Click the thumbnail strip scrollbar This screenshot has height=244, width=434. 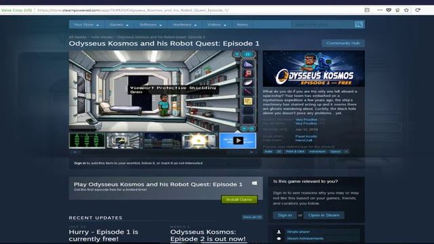pyautogui.click(x=163, y=152)
